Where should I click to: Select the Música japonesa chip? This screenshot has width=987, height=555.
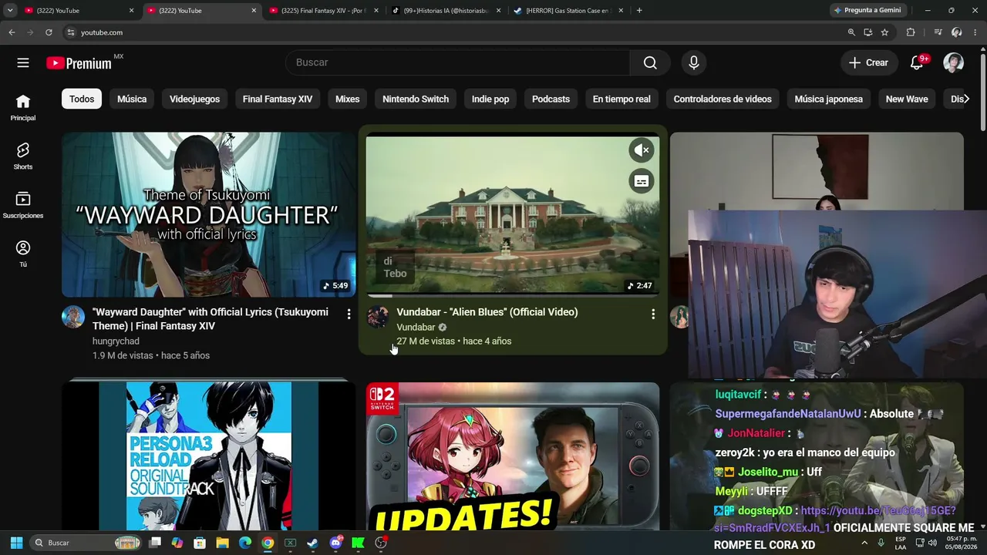pyautogui.click(x=828, y=99)
